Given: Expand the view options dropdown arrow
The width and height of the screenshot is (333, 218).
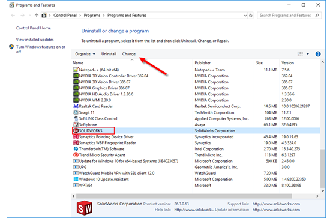Looking at the screenshot, I should [308, 54].
